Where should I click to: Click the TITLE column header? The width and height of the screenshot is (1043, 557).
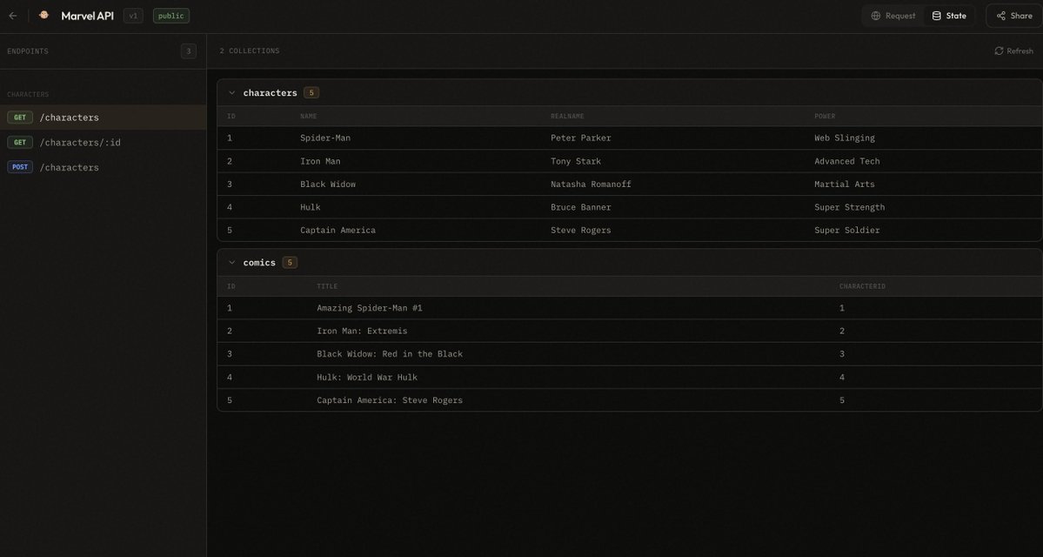pyautogui.click(x=327, y=286)
